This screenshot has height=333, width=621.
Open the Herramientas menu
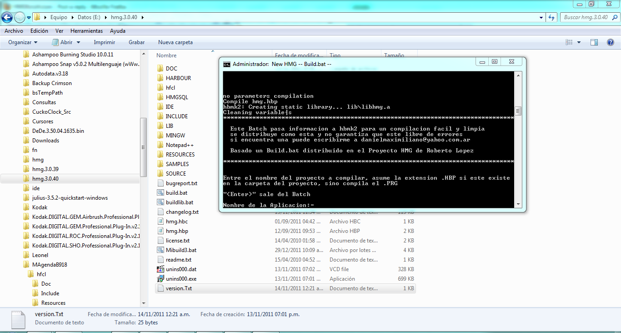point(86,31)
